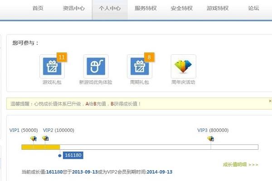Screen dimensions: 272x181
Task: Click the 161180 progress value tag
Action: pyautogui.click(x=73, y=155)
